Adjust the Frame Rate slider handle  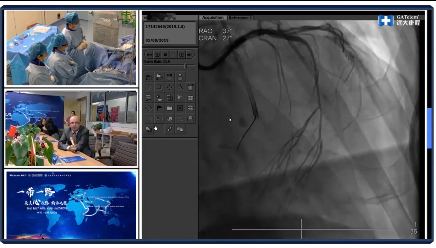tap(186, 66)
